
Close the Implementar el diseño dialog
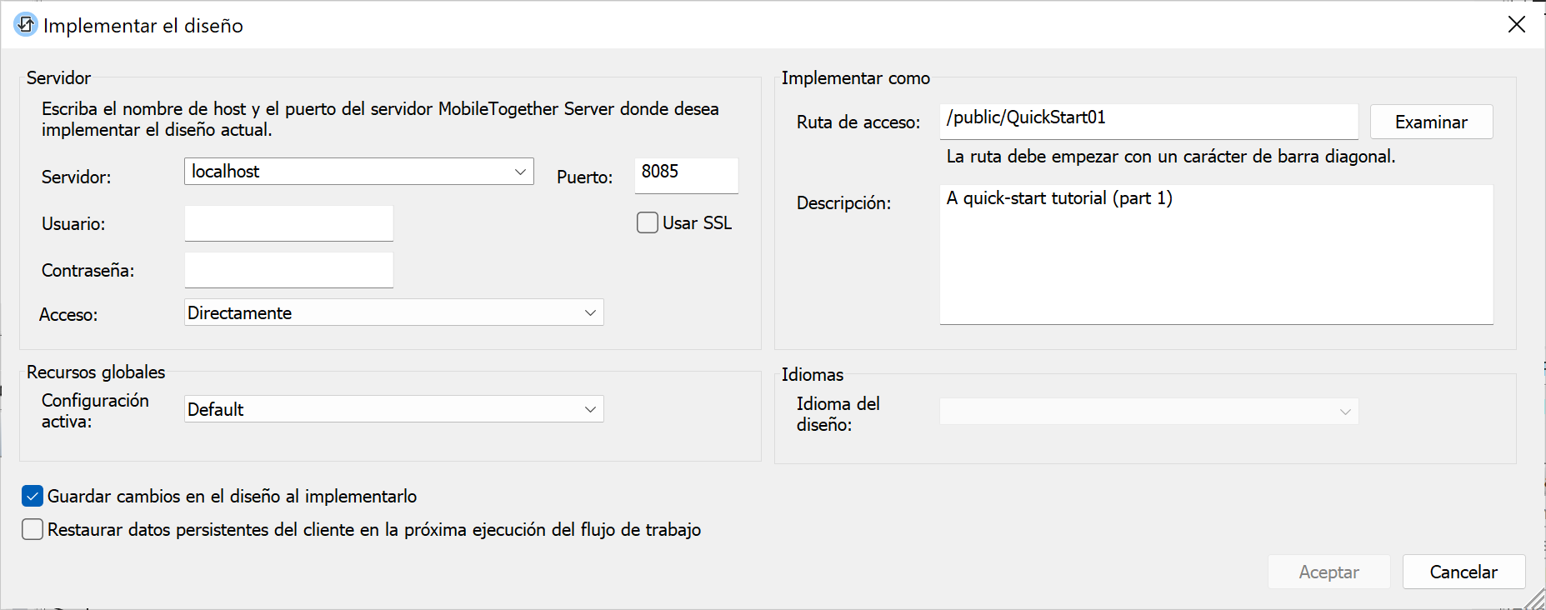[1516, 25]
